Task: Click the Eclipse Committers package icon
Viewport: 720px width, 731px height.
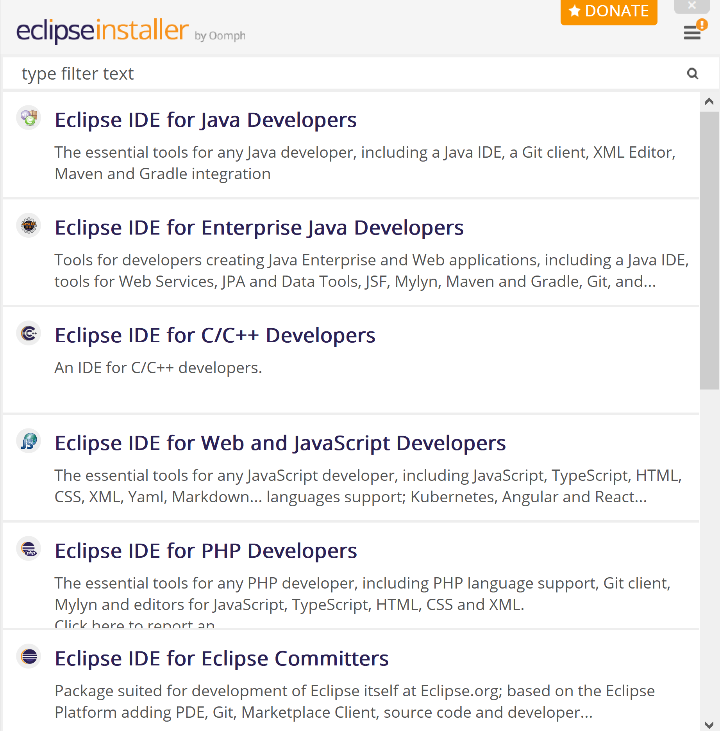Action: [29, 656]
